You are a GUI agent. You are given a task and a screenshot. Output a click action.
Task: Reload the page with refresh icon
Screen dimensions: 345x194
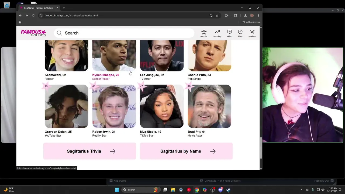point(33,15)
